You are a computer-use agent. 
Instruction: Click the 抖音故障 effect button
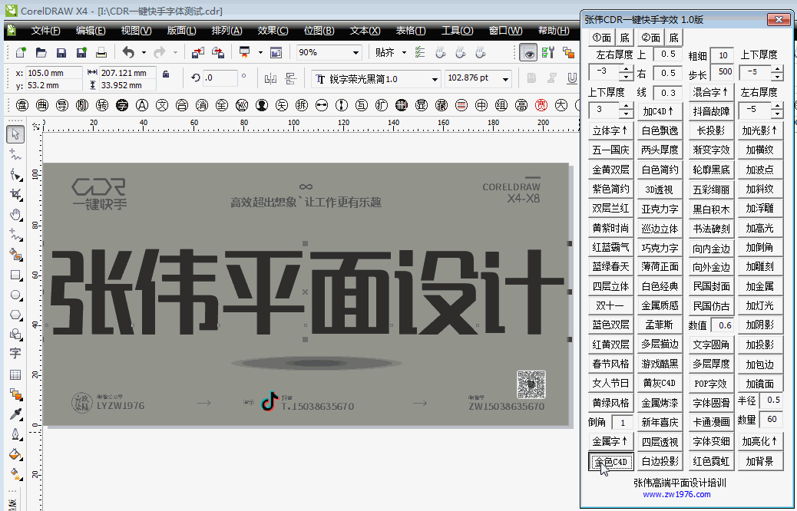pyautogui.click(x=711, y=110)
